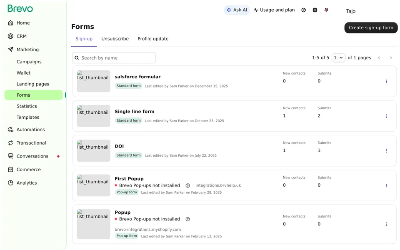Open the Tajo account name

[x=350, y=11]
